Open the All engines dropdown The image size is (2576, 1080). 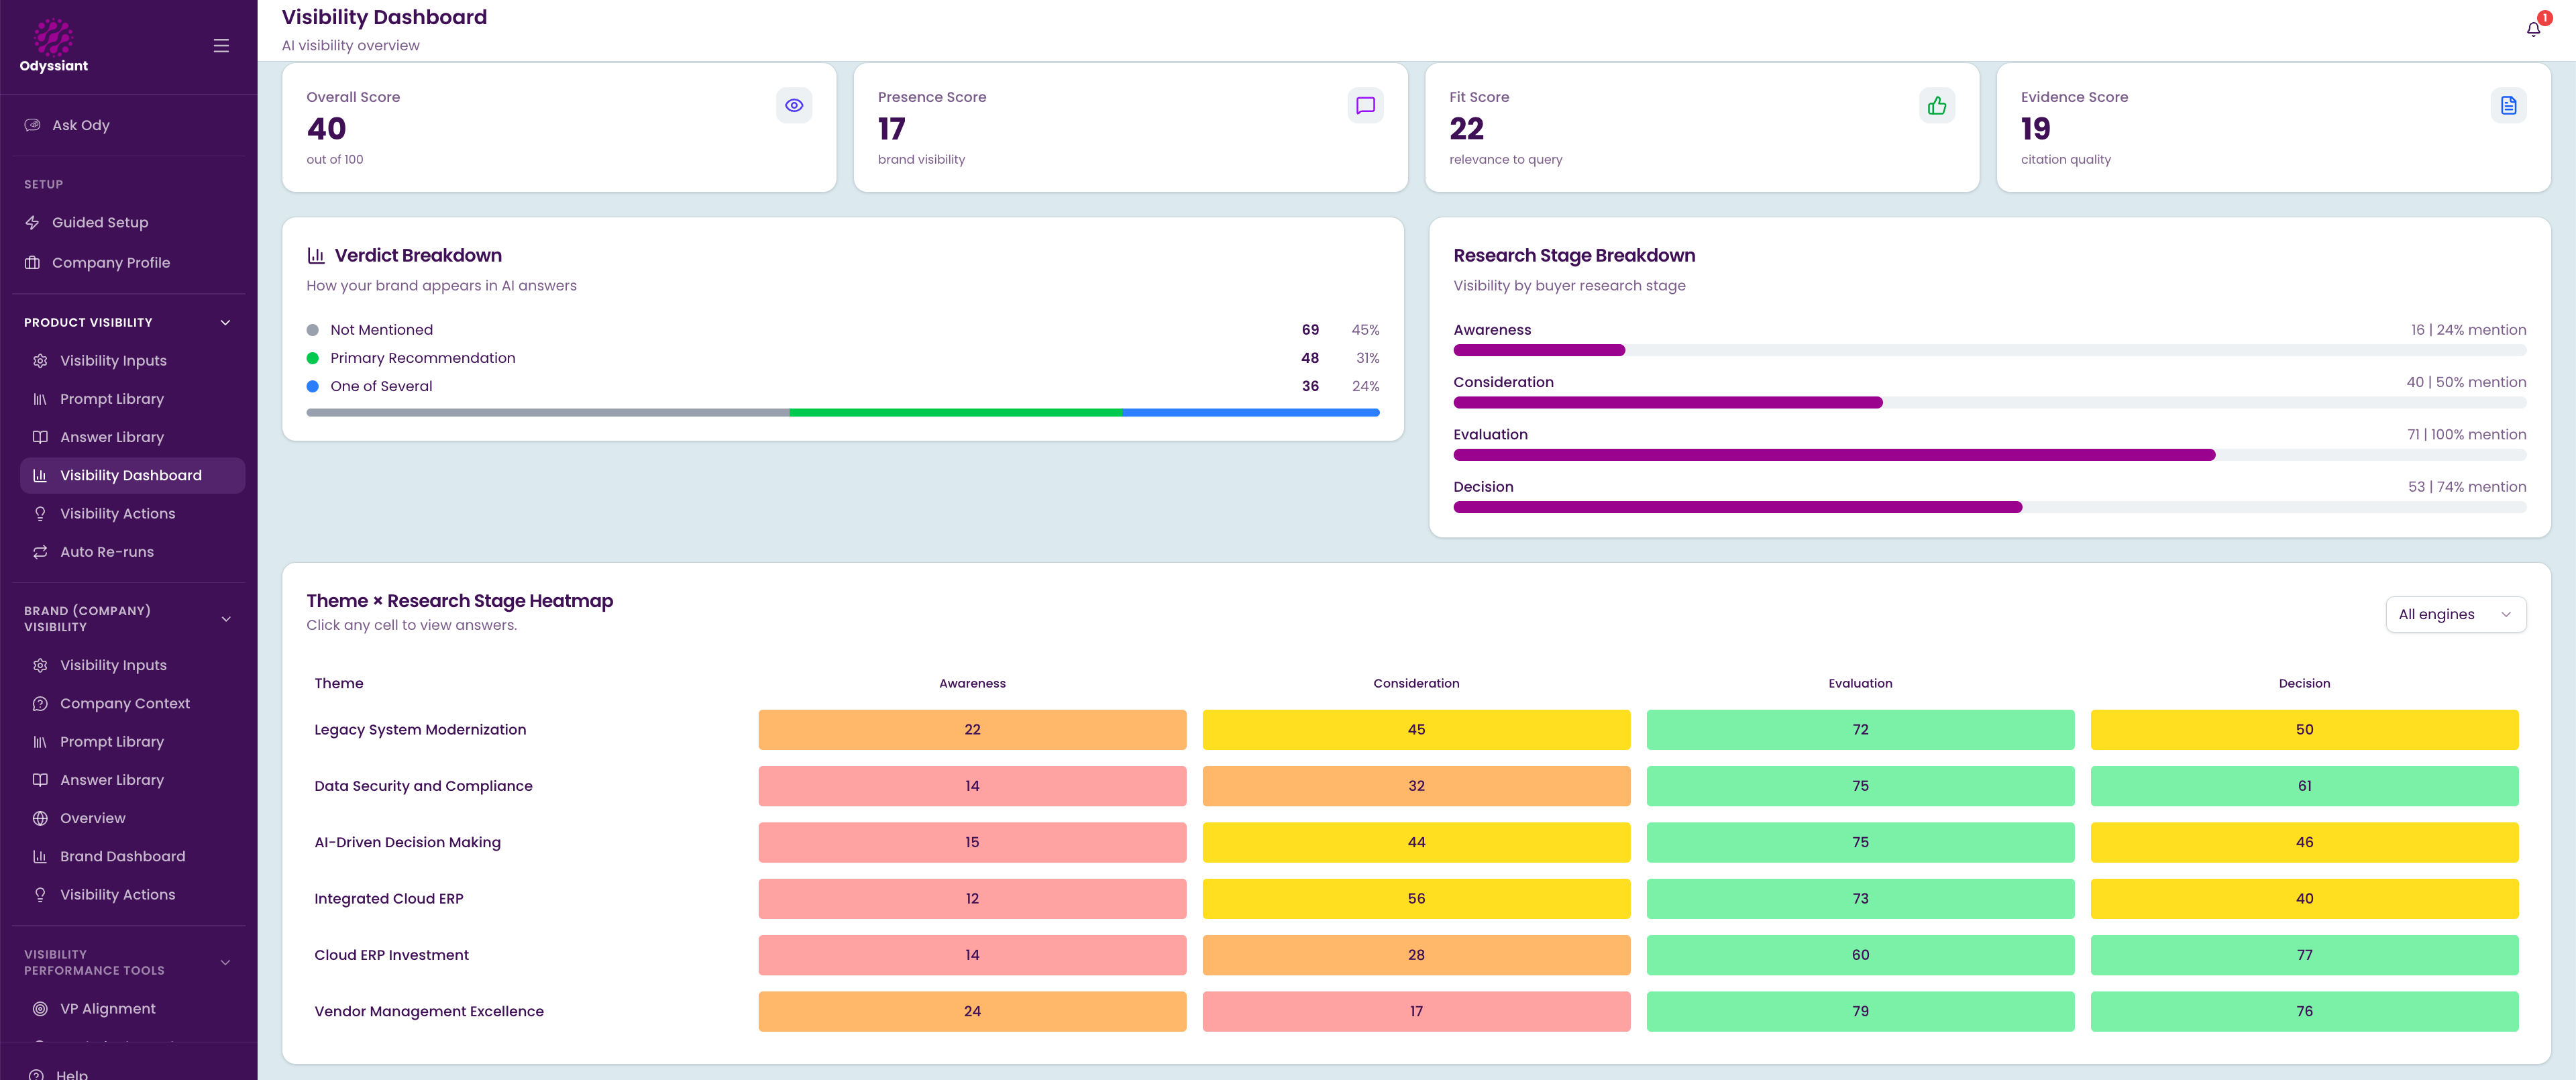tap(2455, 614)
